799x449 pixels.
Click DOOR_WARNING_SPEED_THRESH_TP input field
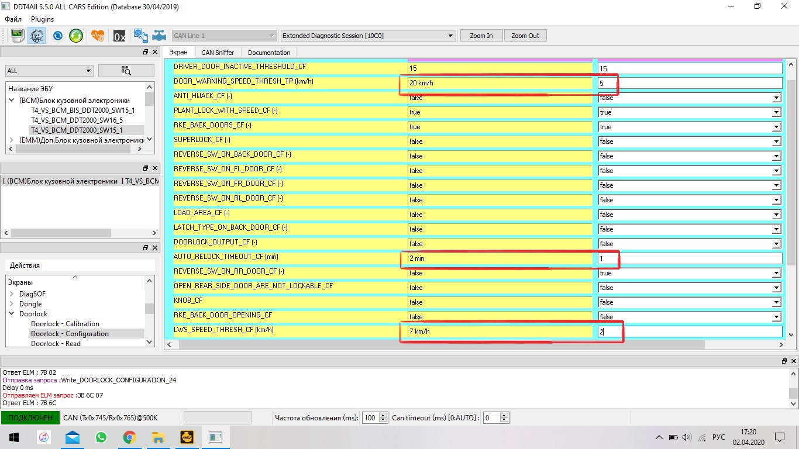coord(690,83)
